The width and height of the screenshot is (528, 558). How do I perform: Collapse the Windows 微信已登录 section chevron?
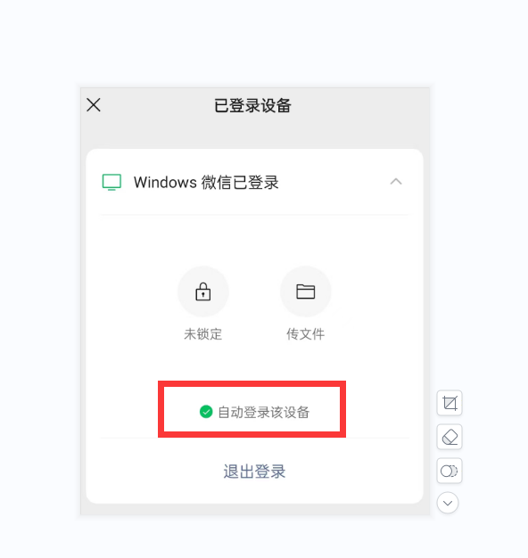396,182
